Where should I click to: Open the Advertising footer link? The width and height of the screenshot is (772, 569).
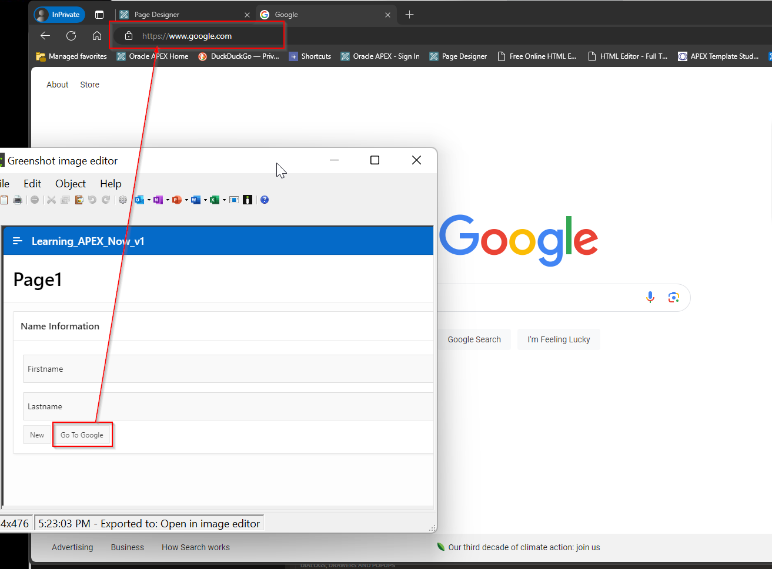tap(72, 547)
